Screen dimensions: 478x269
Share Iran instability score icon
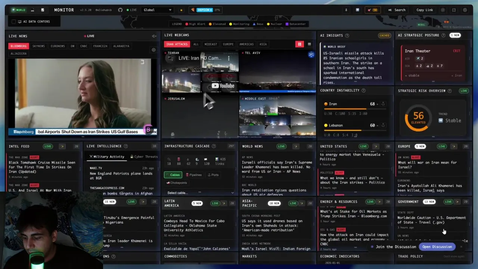tap(383, 104)
